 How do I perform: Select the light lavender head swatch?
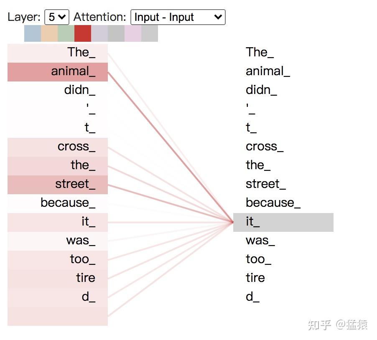pos(99,33)
